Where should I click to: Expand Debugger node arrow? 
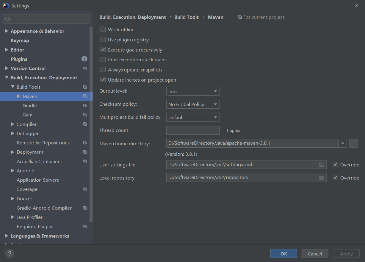[12, 133]
